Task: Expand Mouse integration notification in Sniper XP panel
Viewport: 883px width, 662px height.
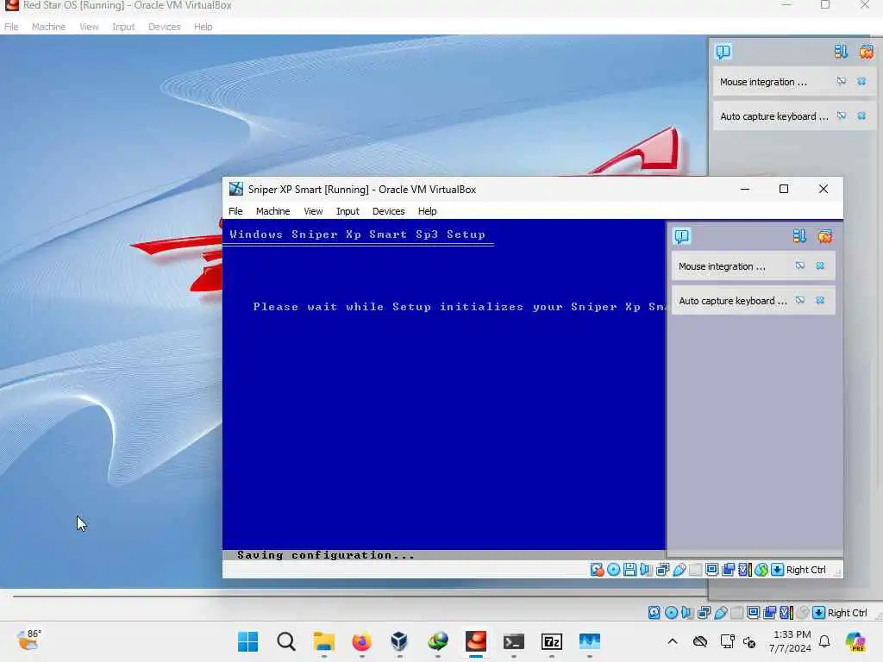Action: point(722,266)
